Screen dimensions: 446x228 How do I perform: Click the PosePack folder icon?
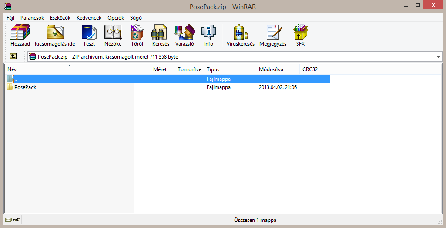pos(10,87)
